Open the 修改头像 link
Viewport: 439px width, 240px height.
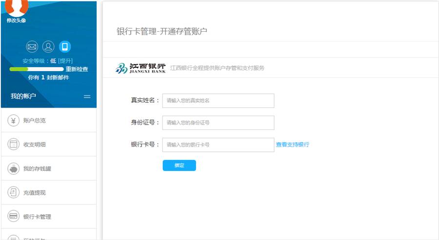(16, 20)
